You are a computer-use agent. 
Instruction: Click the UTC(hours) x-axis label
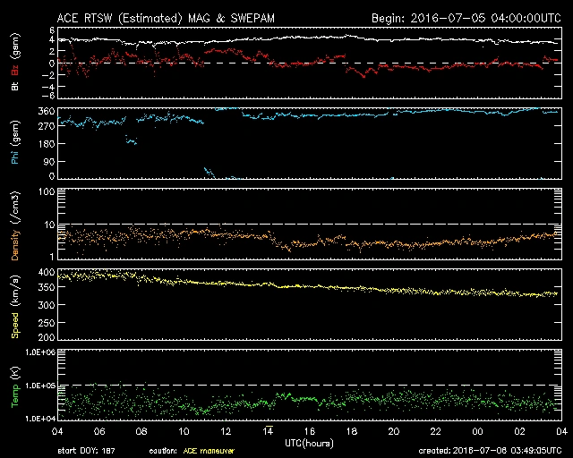point(310,442)
